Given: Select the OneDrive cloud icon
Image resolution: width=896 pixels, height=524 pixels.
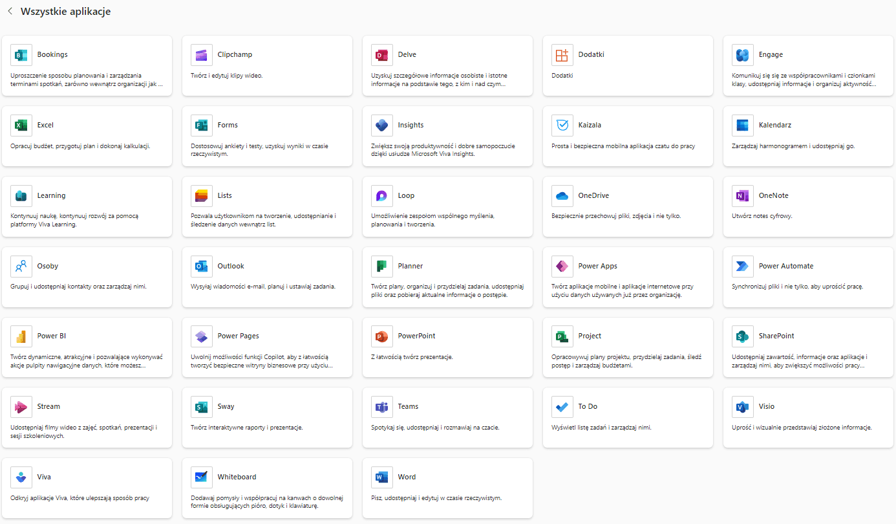Looking at the screenshot, I should (562, 196).
